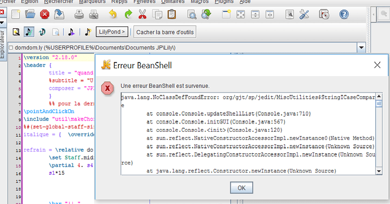Expand the small arrow above Explorateur

pyautogui.click(x=2, y=23)
